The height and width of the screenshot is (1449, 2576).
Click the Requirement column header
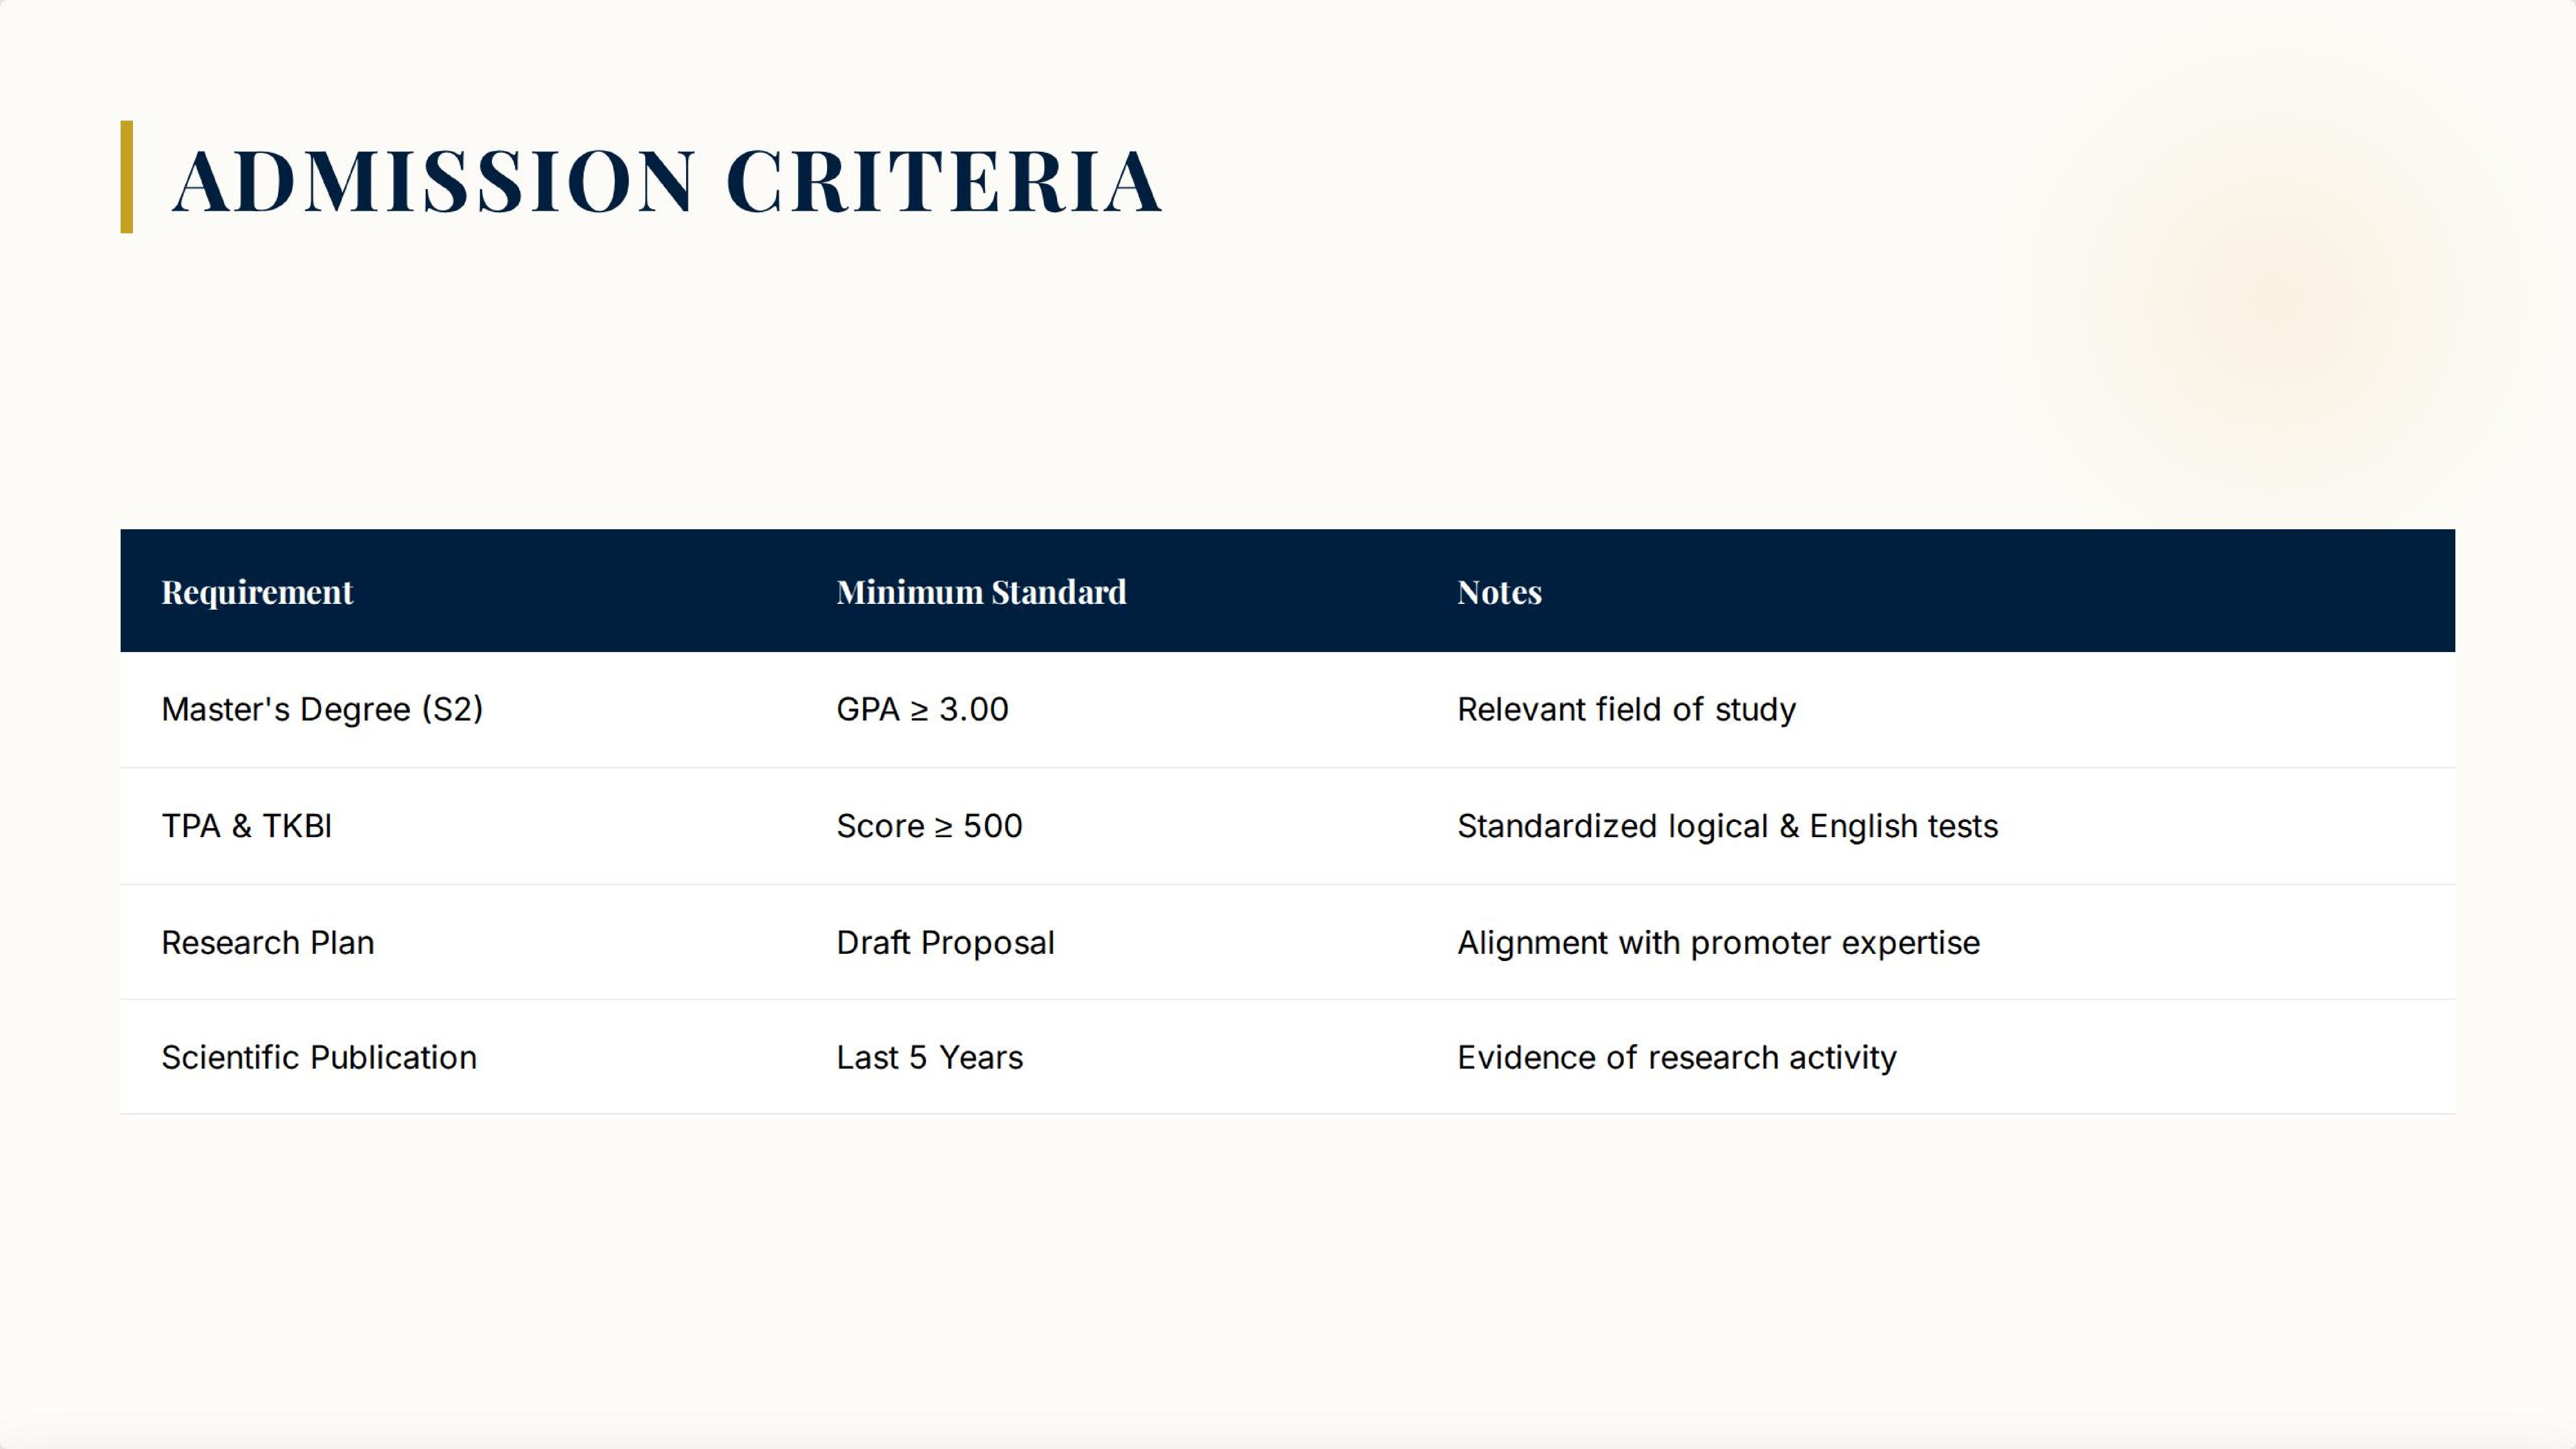coord(257,592)
